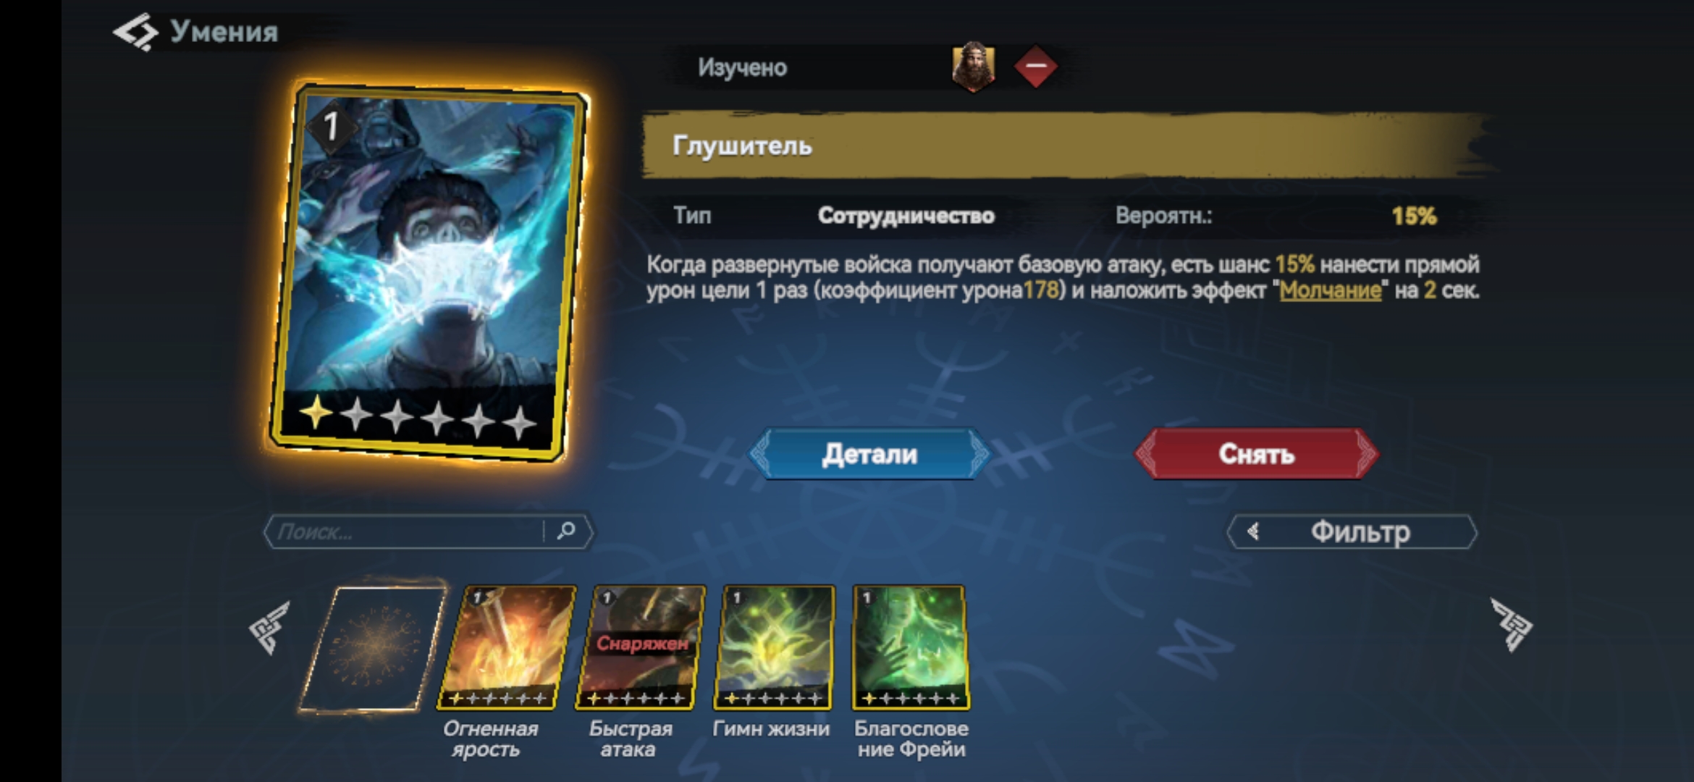
Task: Show next skills with right arrow
Action: 1512,624
